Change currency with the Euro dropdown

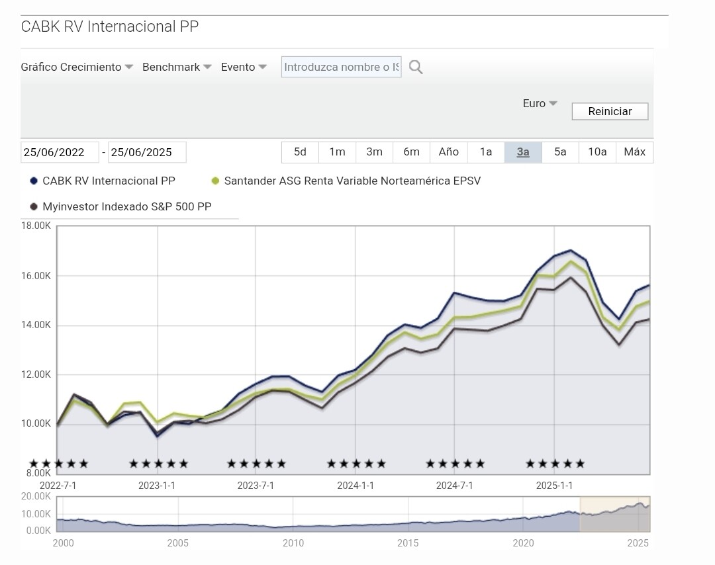pyautogui.click(x=540, y=103)
